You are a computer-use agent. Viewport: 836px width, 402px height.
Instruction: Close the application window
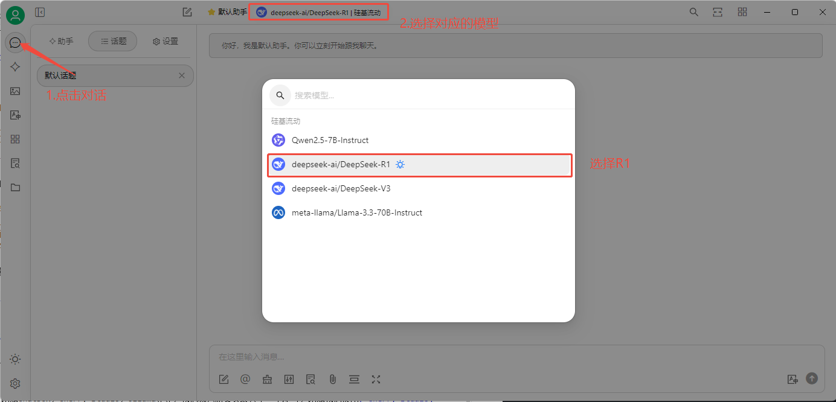pos(822,12)
